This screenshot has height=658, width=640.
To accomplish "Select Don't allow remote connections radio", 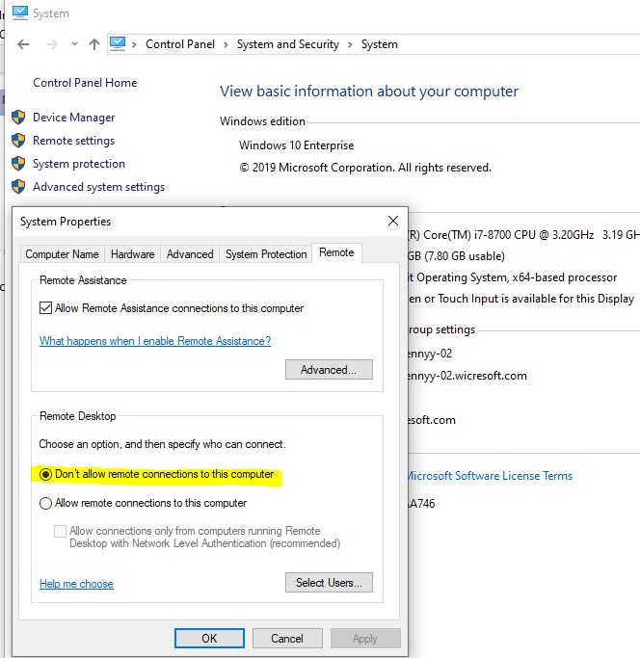I will click(x=45, y=475).
